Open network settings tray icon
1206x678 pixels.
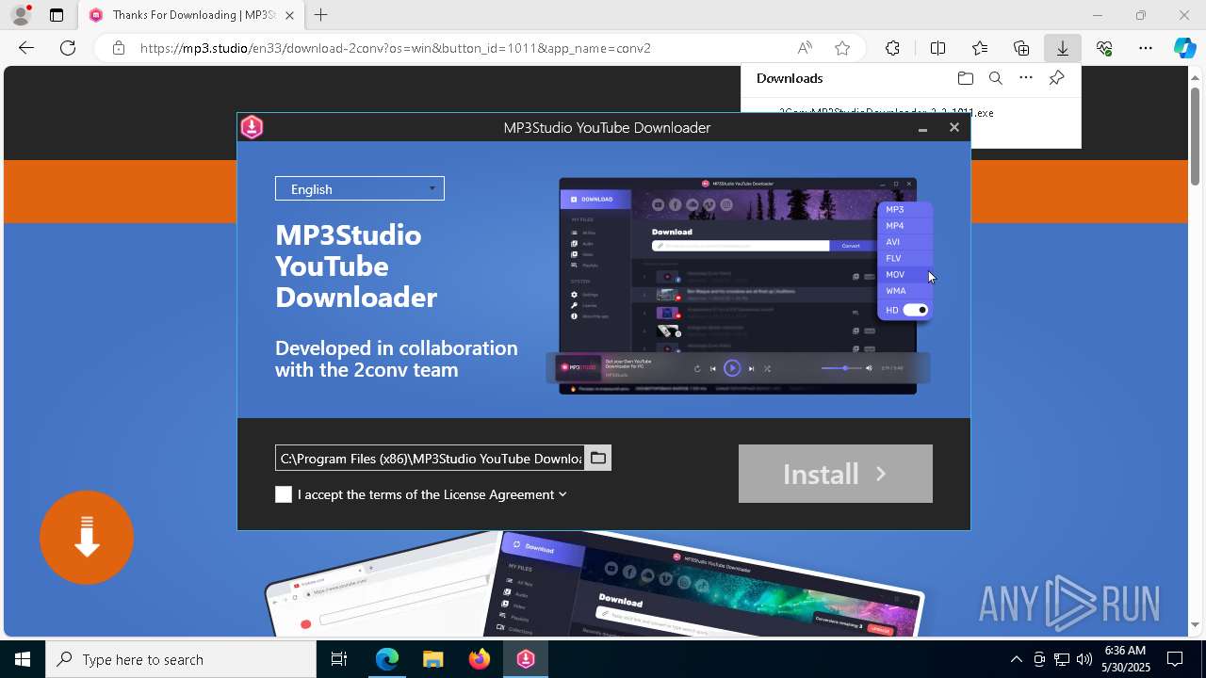[x=1062, y=659]
